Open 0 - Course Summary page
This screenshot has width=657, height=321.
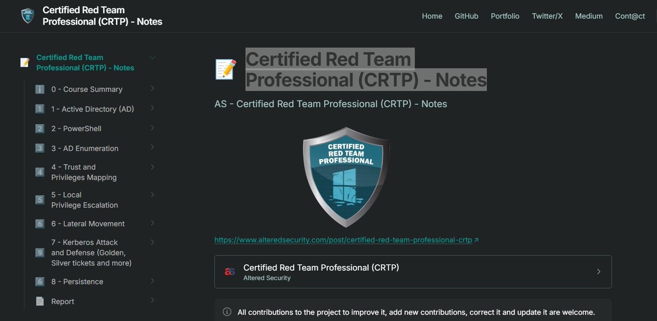(x=87, y=89)
